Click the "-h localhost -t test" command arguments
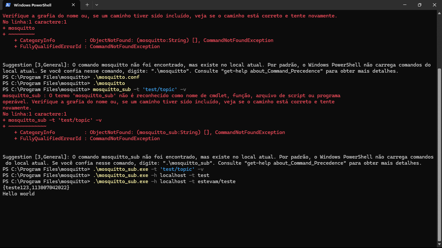The image size is (442, 248). click(180, 175)
